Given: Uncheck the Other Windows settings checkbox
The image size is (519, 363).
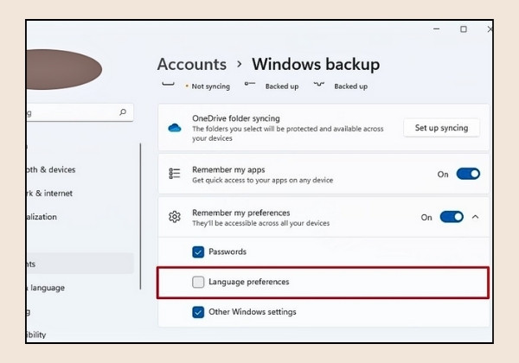Looking at the screenshot, I should (x=198, y=312).
